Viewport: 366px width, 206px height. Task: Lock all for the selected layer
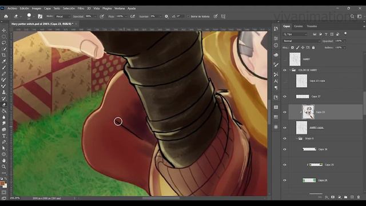(x=313, y=47)
